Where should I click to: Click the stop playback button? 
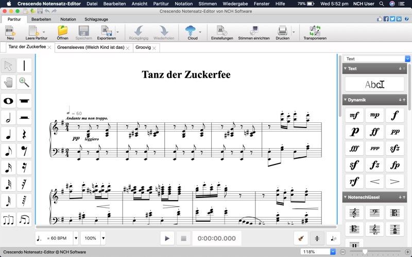pos(183,238)
